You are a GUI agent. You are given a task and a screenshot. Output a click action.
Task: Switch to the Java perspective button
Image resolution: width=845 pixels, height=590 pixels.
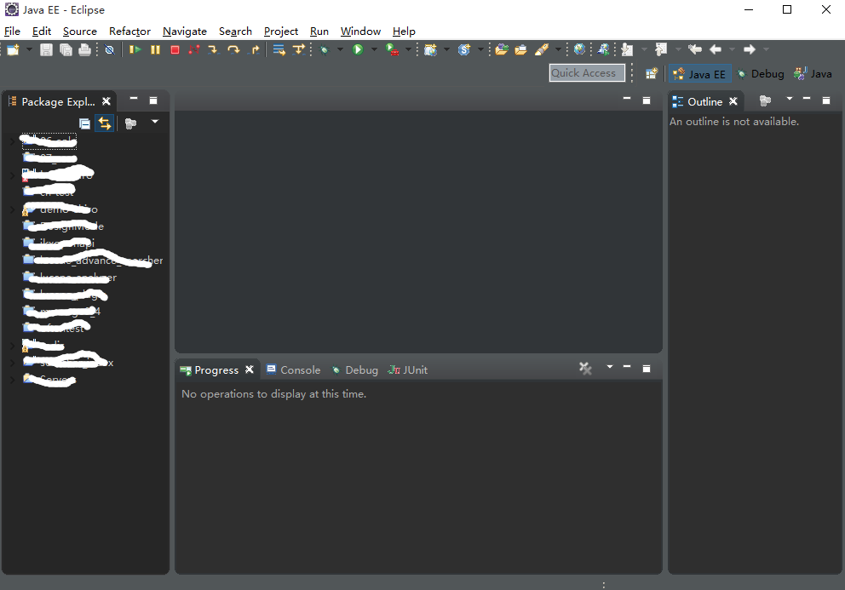(813, 74)
